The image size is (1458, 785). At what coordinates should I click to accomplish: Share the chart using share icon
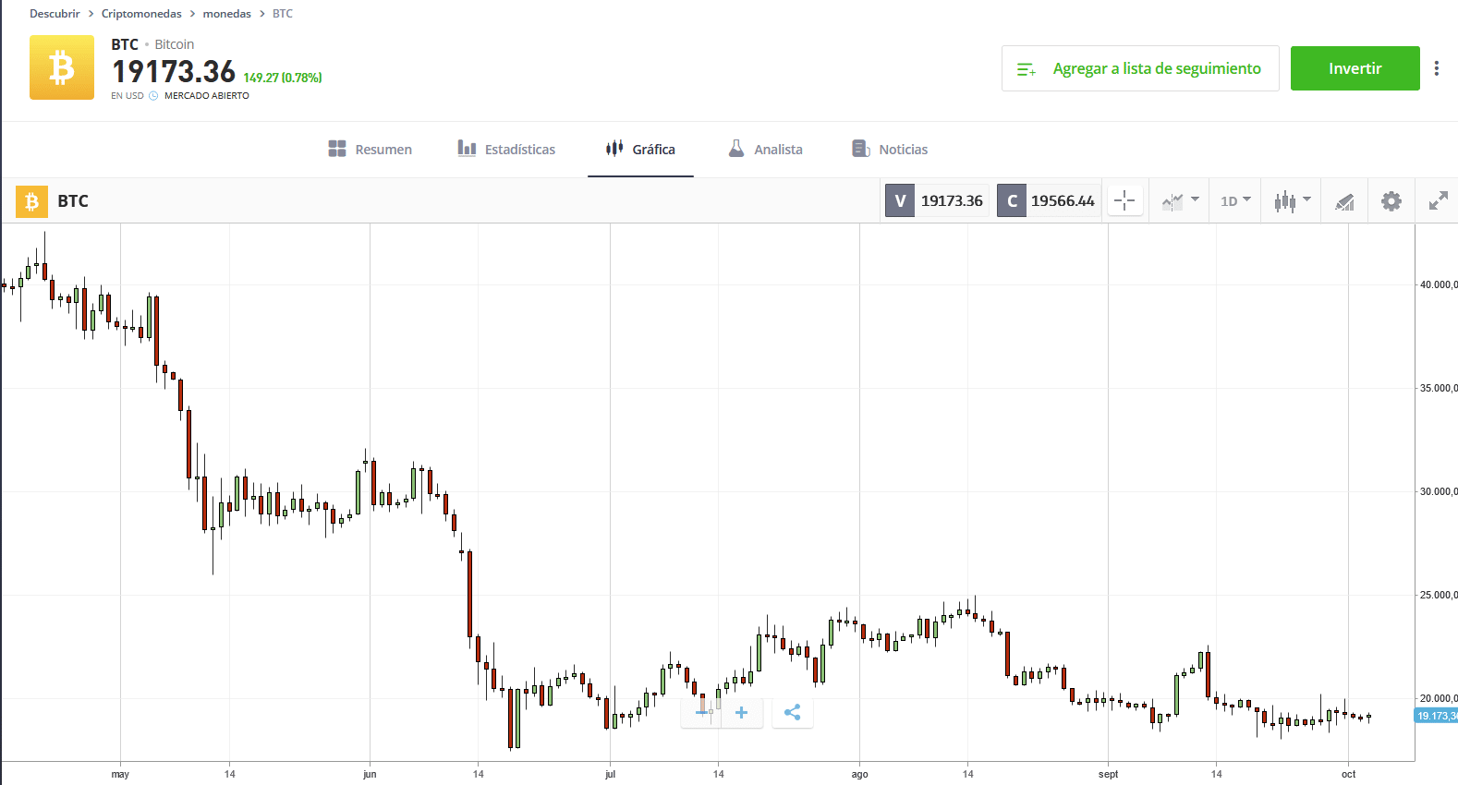pos(792,712)
